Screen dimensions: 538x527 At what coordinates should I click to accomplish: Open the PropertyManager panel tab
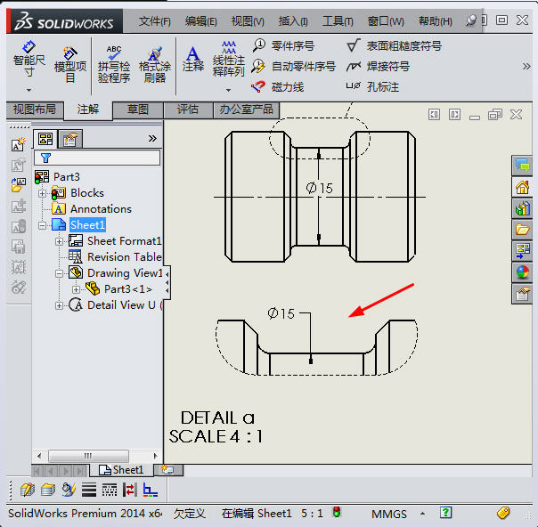tap(70, 139)
